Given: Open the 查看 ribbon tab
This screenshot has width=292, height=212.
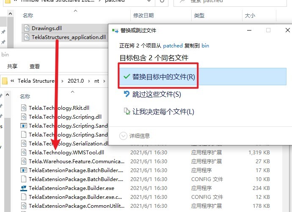Looking at the screenshot, I should click(x=34, y=66).
